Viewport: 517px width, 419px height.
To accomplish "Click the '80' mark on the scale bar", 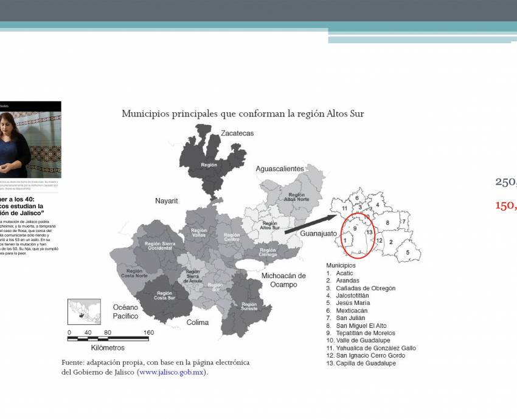I will point(108,332).
